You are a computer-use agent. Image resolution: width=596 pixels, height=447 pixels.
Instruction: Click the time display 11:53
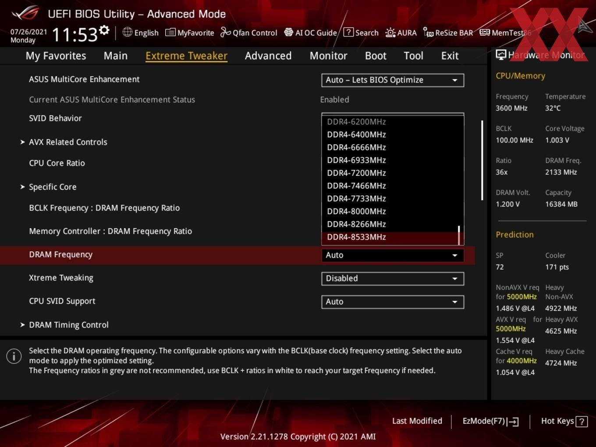74,35
